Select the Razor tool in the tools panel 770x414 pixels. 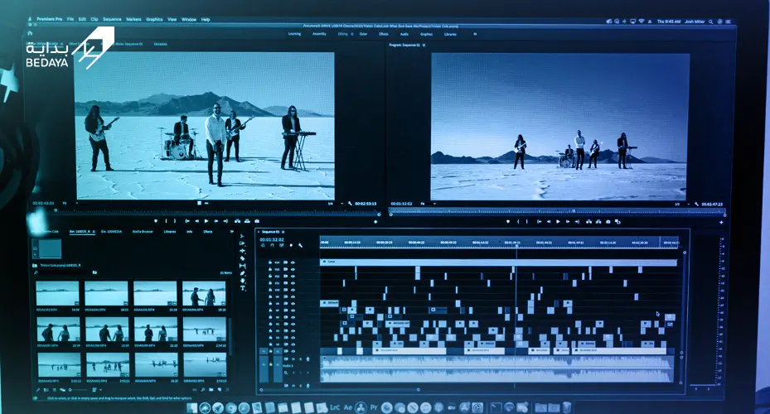click(242, 258)
